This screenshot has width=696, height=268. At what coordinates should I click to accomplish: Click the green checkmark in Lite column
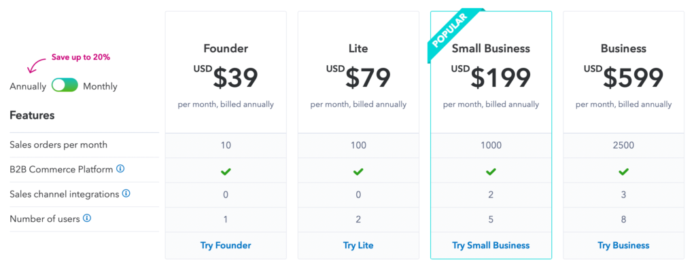358,172
